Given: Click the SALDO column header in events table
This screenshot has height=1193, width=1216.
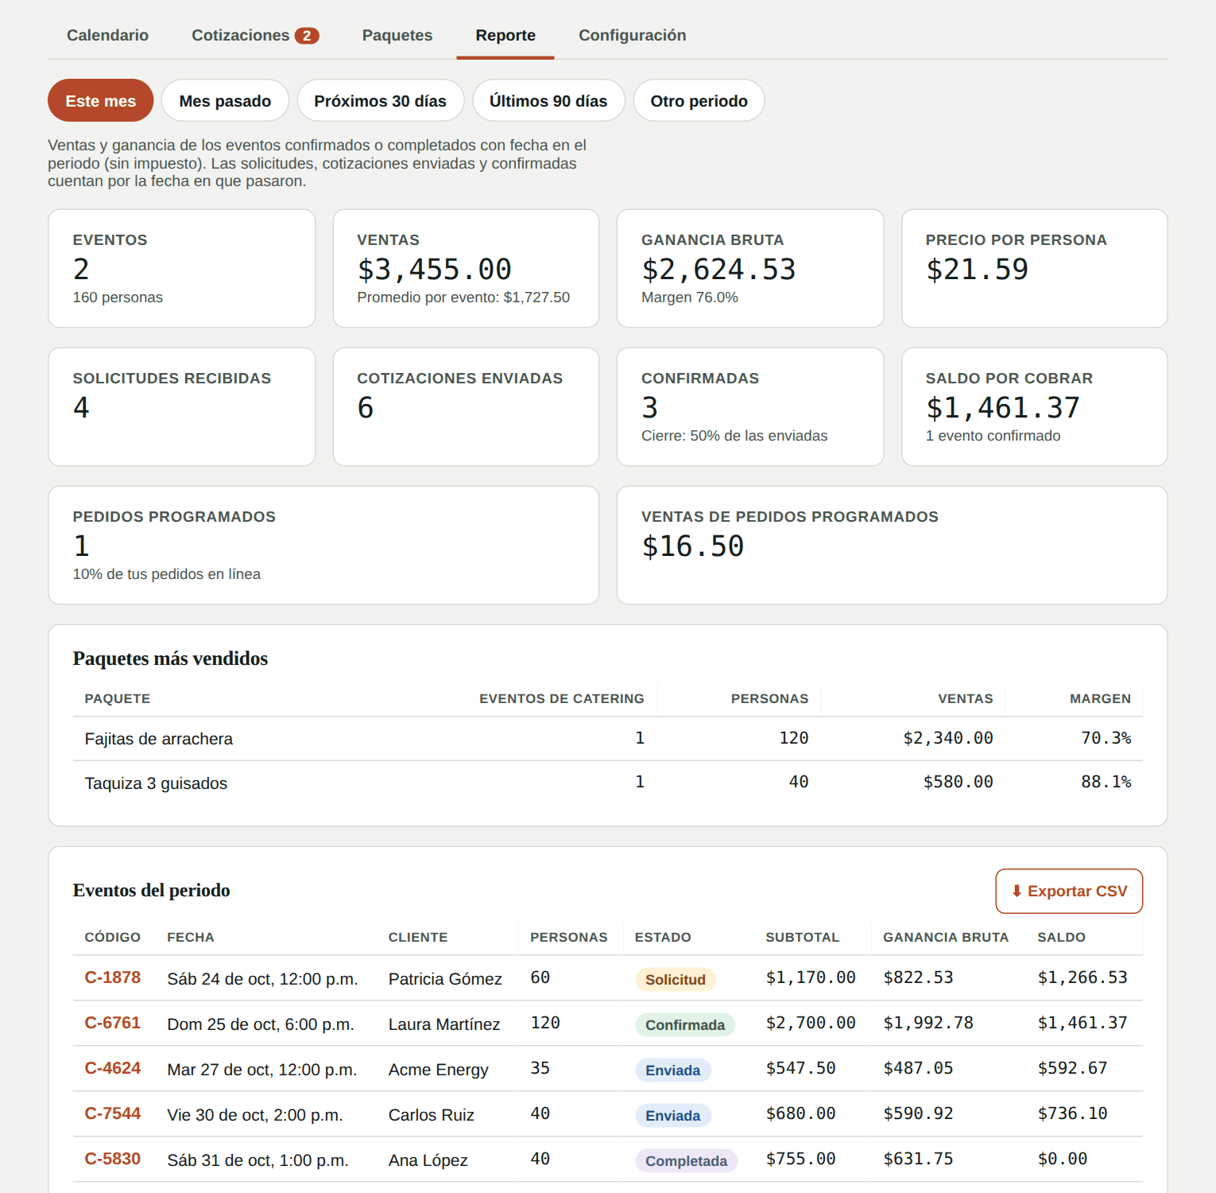Looking at the screenshot, I should 1061,937.
